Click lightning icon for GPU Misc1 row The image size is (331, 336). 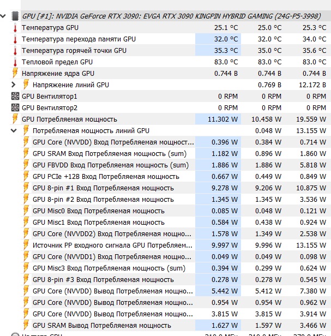(x=26, y=222)
